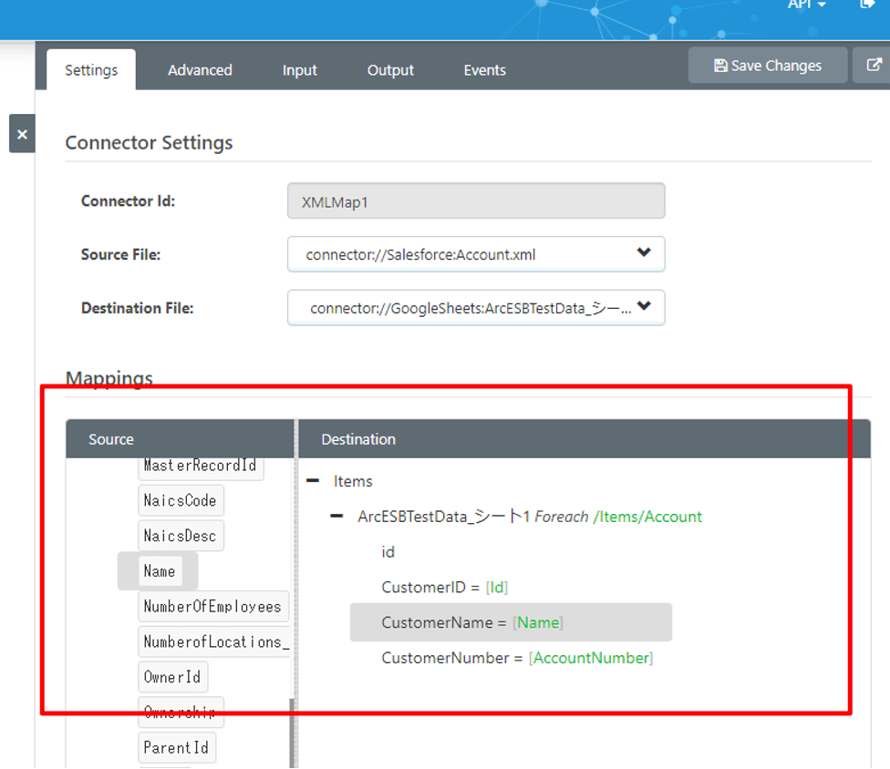Screen dimensions: 890x769
Task: Select the MasterRecordId source field
Action: tap(201, 467)
